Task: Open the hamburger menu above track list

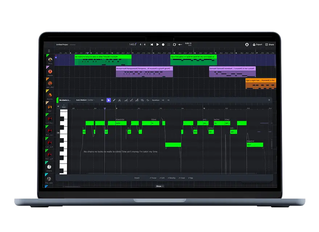Action: point(49,51)
